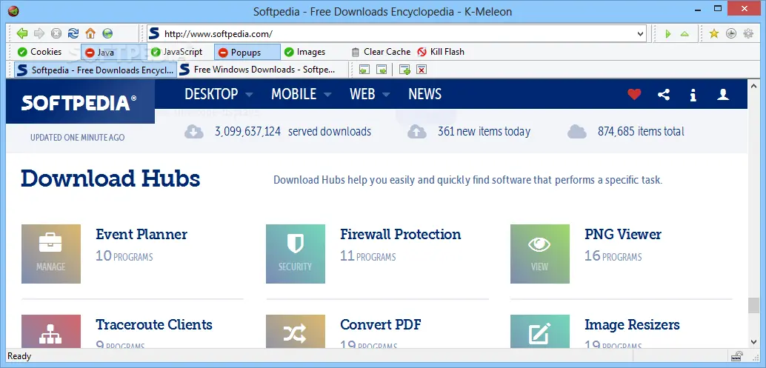The height and width of the screenshot is (368, 766).
Task: Open a new tab with plus icon
Action: (x=404, y=70)
